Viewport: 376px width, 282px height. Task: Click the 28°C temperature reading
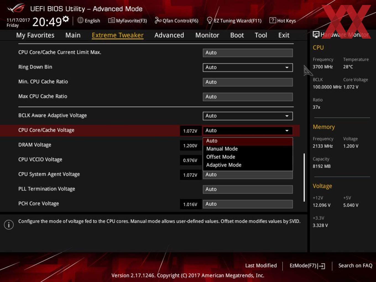pyautogui.click(x=348, y=67)
